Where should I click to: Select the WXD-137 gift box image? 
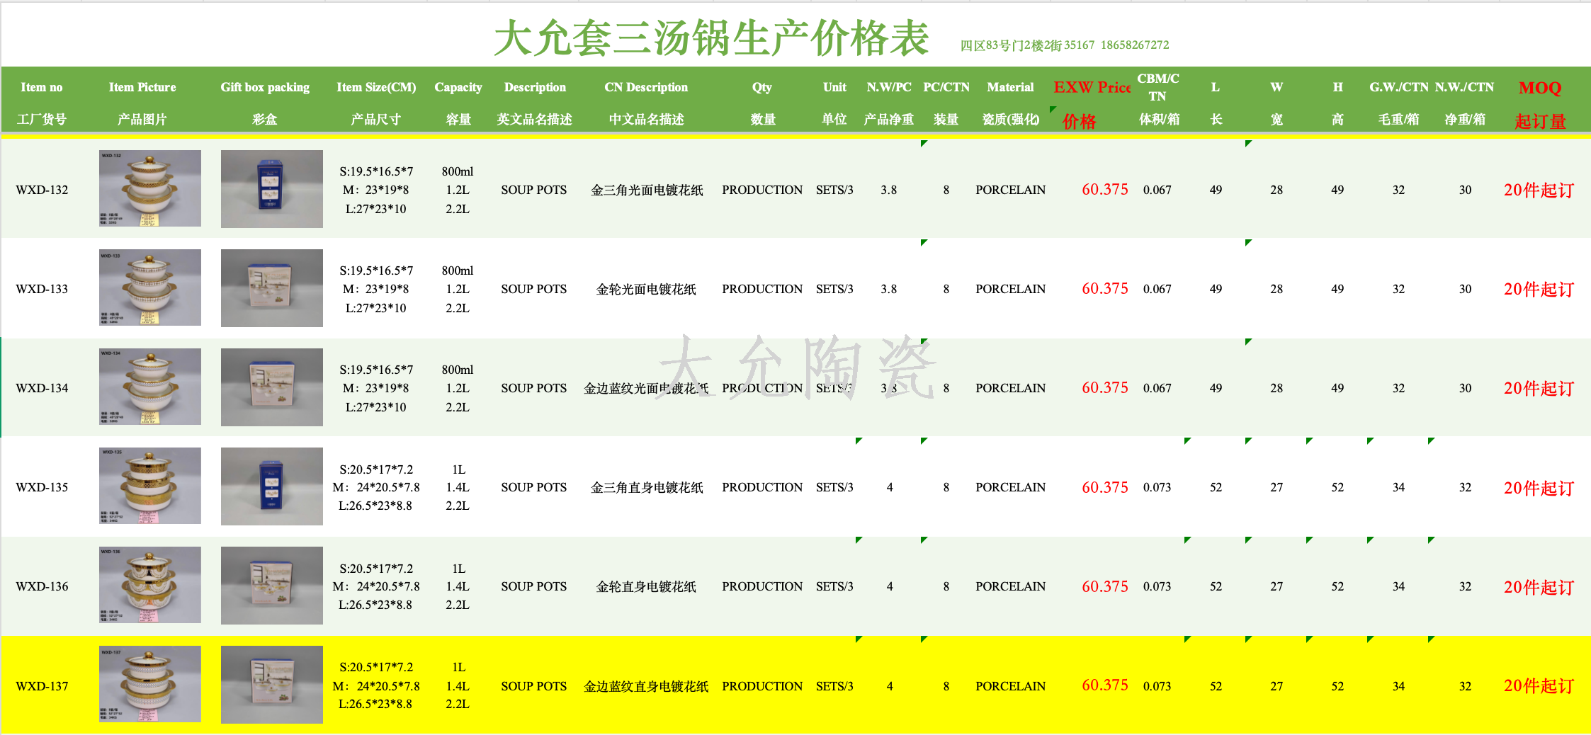[x=271, y=684]
